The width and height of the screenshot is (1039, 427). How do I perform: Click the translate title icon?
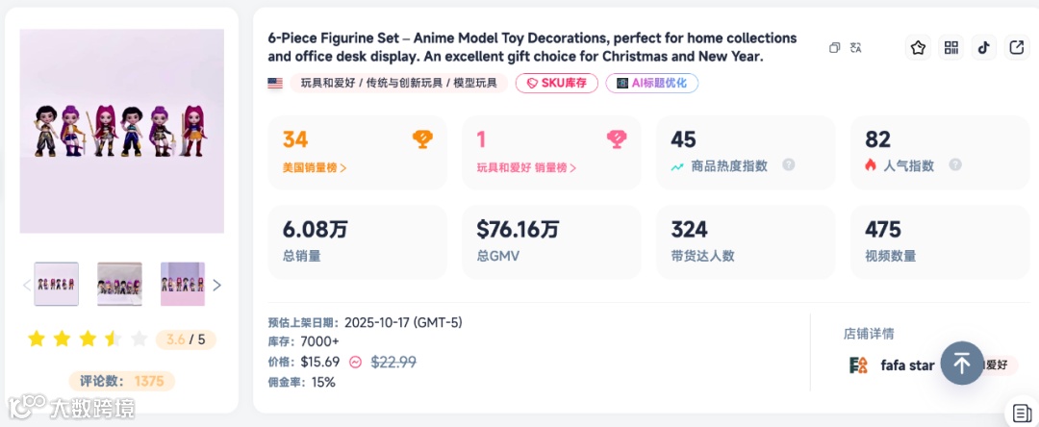pyautogui.click(x=855, y=47)
